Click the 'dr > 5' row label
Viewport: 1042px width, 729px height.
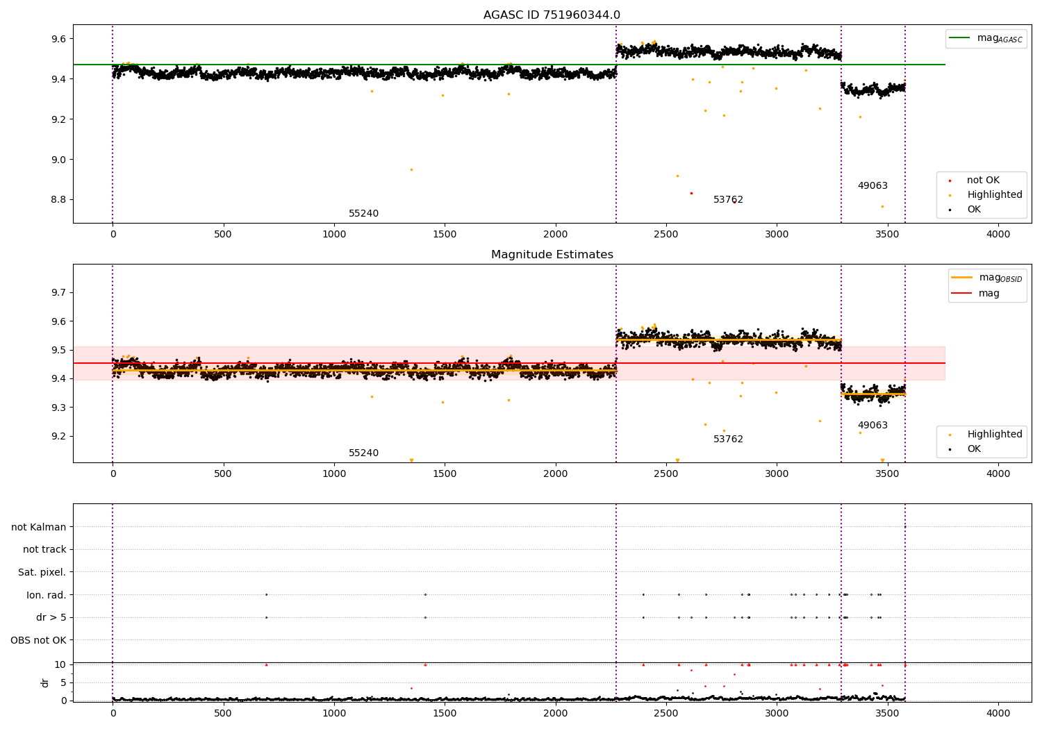click(x=51, y=618)
